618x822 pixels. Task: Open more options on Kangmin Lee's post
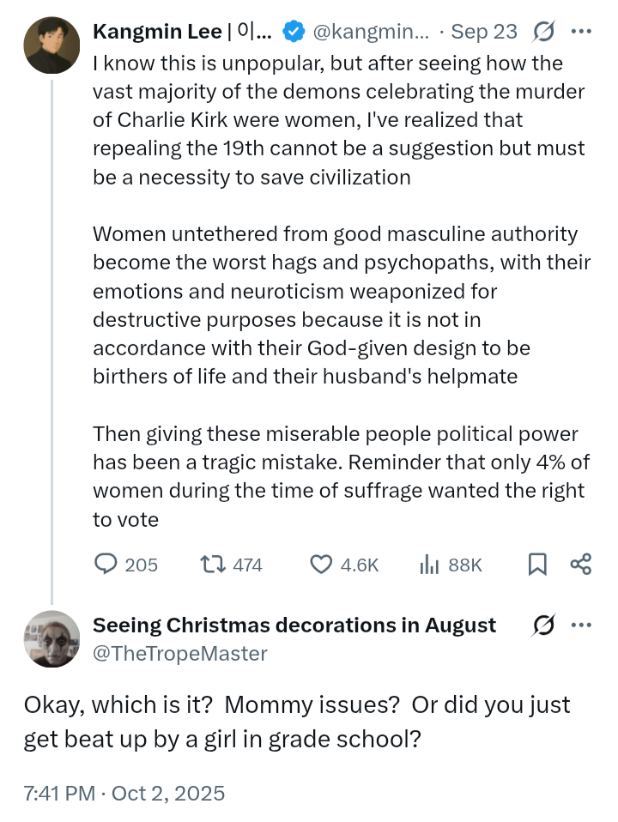click(x=581, y=32)
